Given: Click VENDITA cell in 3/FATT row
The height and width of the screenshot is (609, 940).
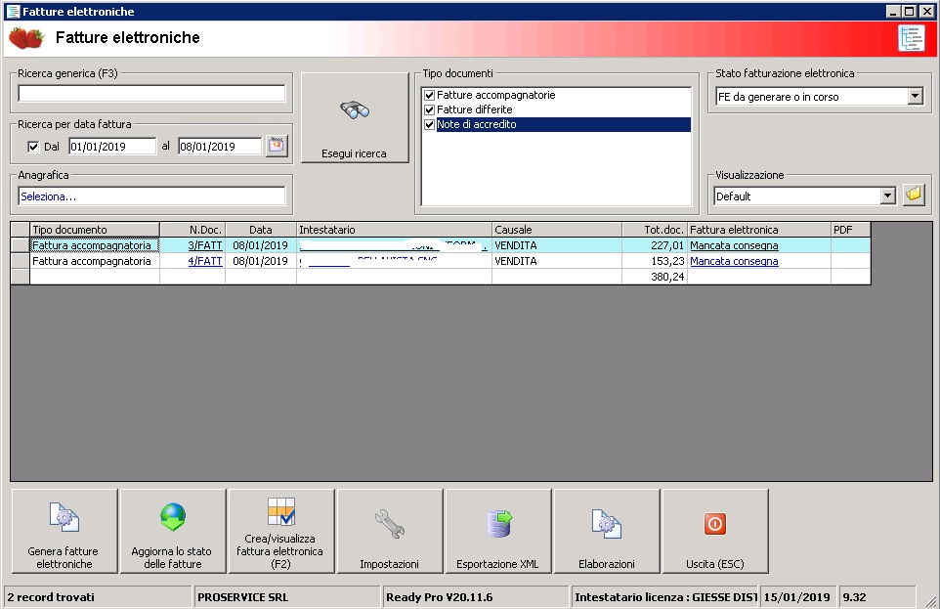Looking at the screenshot, I should [557, 245].
